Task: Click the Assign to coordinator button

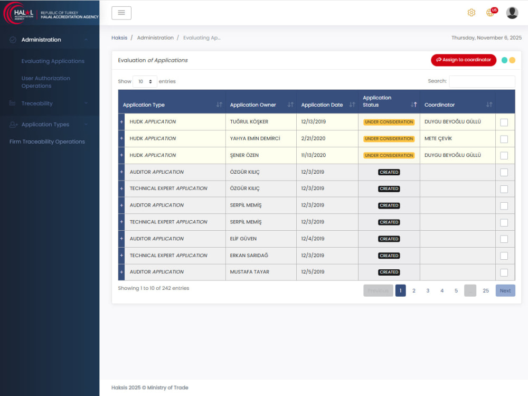Action: click(x=464, y=60)
